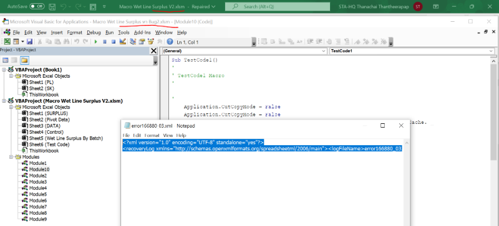Click the Find binoculars icon
This screenshot has width=499, height=226.
pos(66,42)
